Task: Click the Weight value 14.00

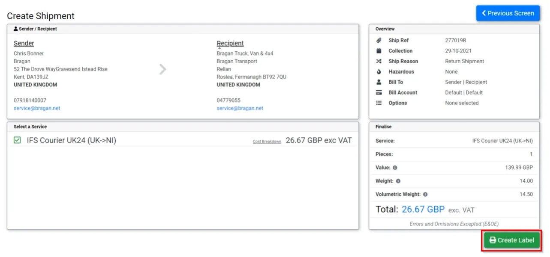Action: [526, 181]
